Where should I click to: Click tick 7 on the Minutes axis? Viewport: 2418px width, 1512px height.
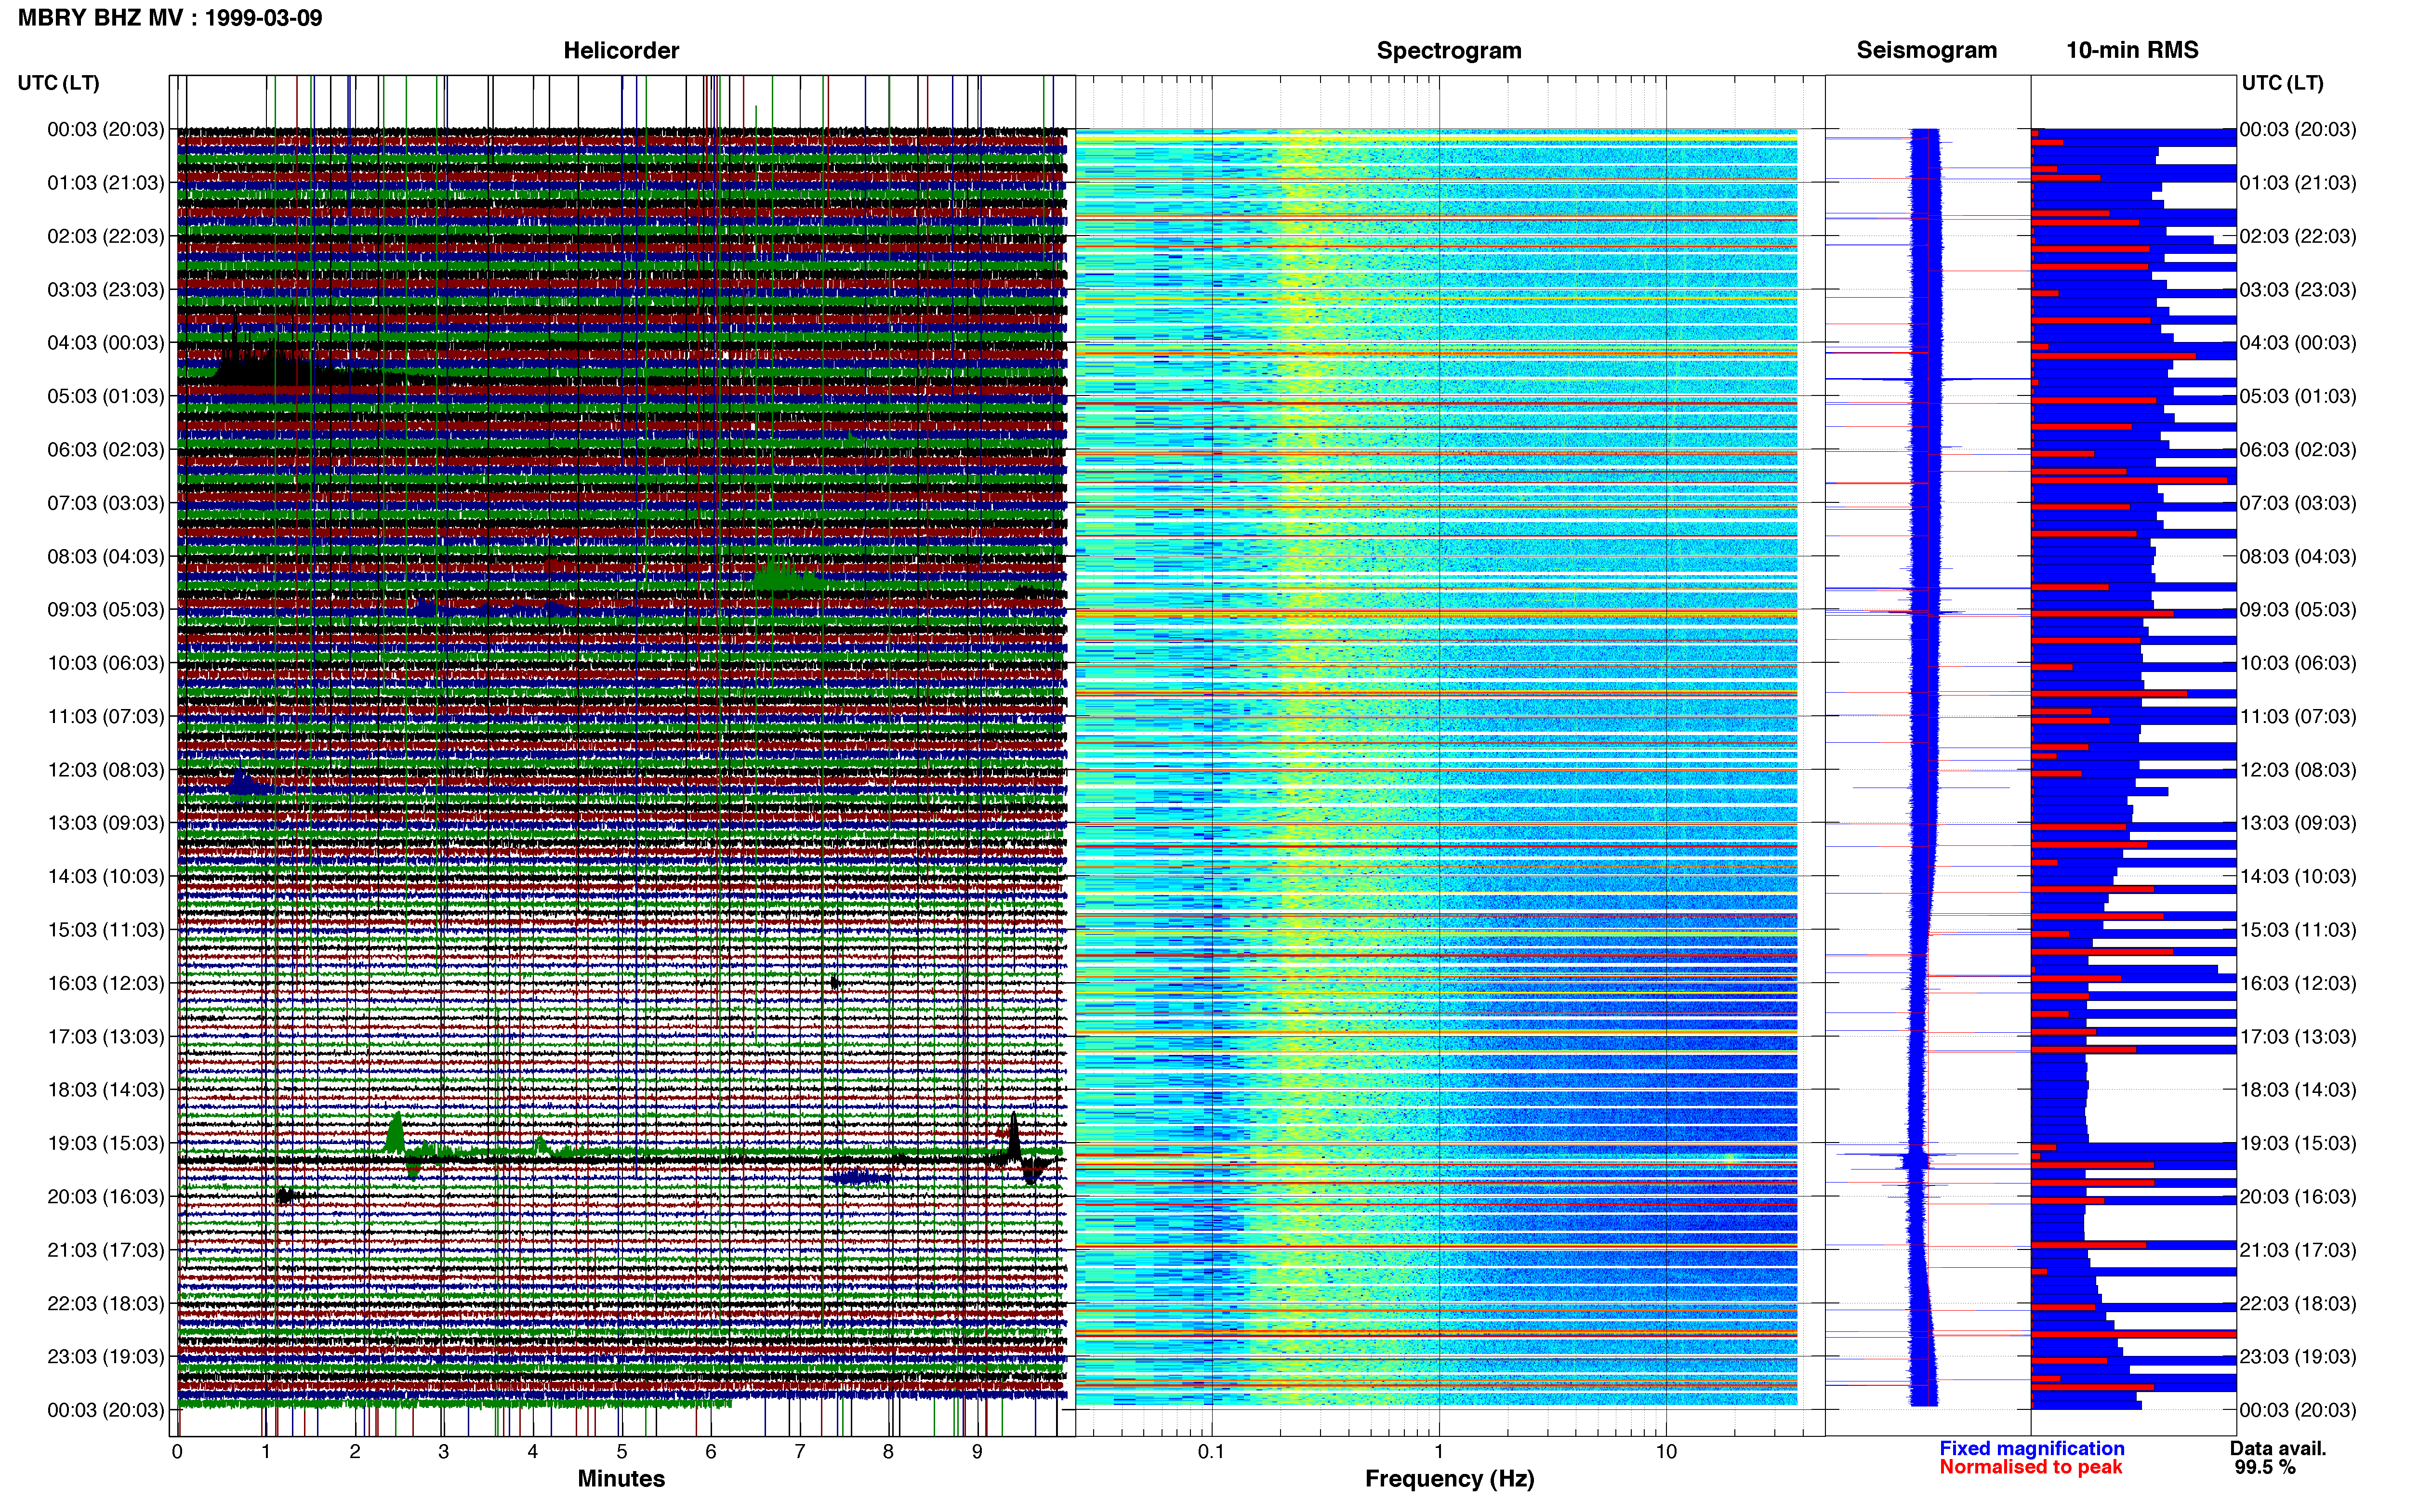point(800,1452)
